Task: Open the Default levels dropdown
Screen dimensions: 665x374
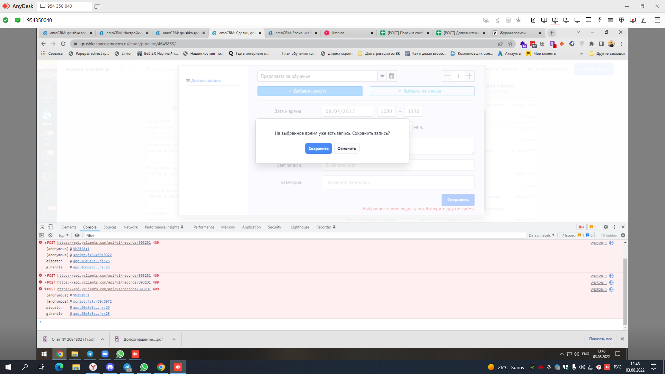Action: 541,235
